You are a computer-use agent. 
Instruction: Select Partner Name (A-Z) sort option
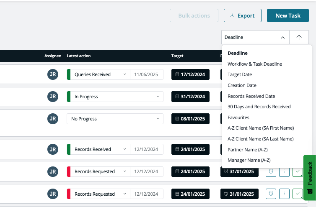click(247, 149)
